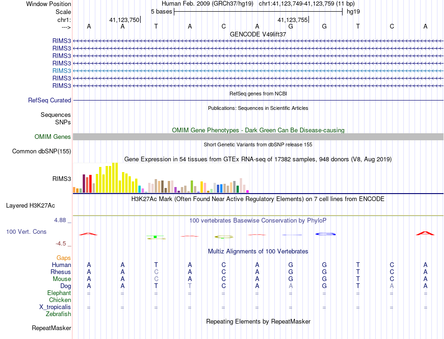This screenshot has height=339, width=444.
Task: Click the 100 Vert. Cons label
Action: 26,231
